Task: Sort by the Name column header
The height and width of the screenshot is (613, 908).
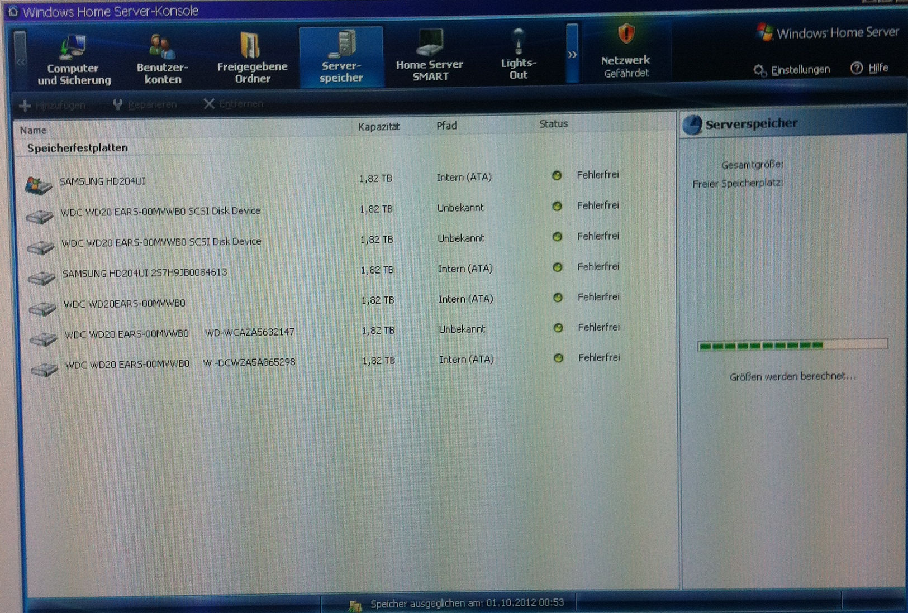Action: (33, 130)
